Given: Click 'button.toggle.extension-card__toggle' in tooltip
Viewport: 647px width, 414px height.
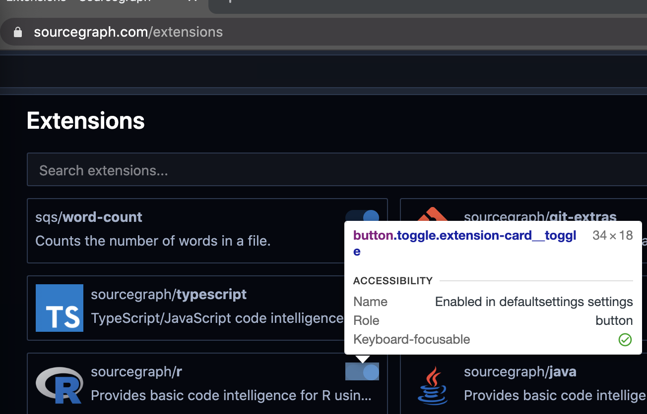Looking at the screenshot, I should pyautogui.click(x=465, y=243).
